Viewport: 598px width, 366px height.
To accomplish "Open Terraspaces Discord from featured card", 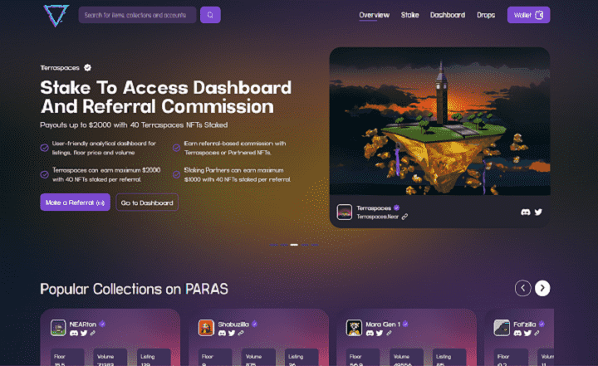I will [526, 212].
